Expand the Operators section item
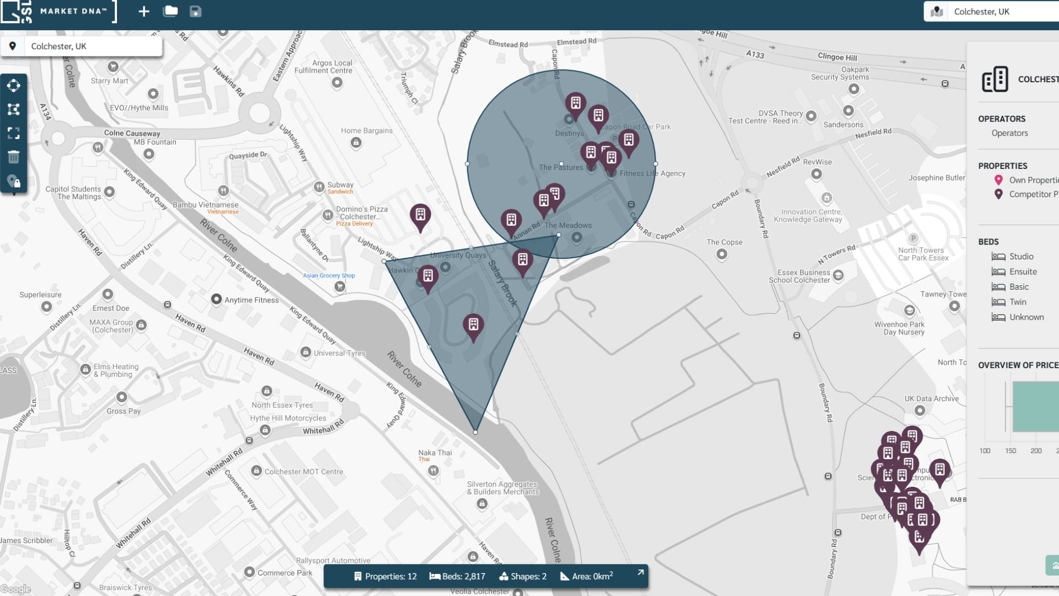This screenshot has height=596, width=1059. [x=1009, y=133]
